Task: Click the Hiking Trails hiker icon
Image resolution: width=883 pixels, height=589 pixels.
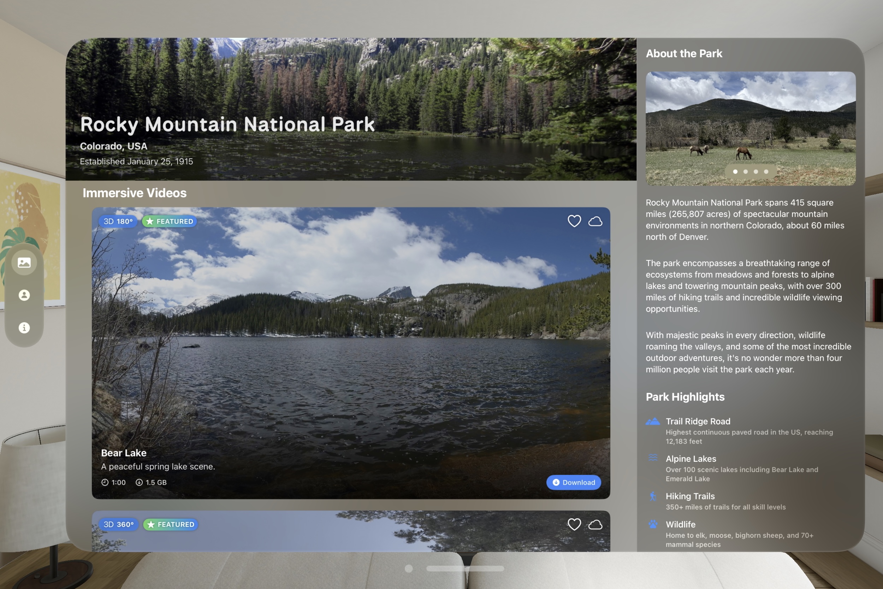Action: tap(653, 496)
